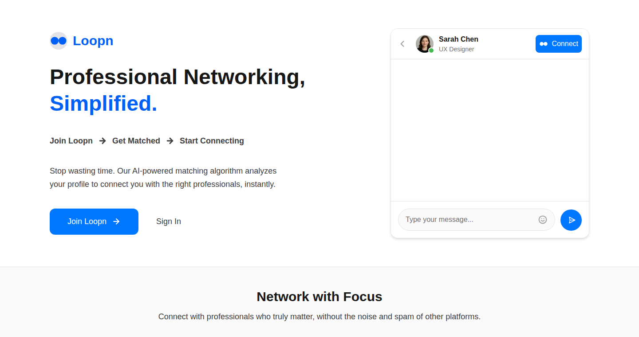Click the Network with Focus heading
The height and width of the screenshot is (337, 639).
tap(319, 297)
